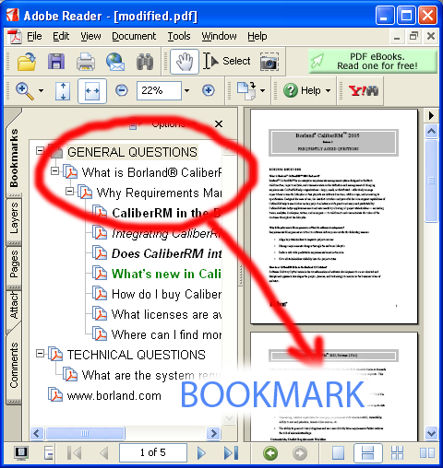The width and height of the screenshot is (443, 468).
Task: Select bookmark Does CaliberRM int
Action: tap(166, 253)
